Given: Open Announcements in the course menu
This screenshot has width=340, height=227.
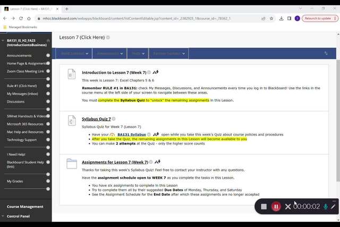Looking at the screenshot, I should click(x=19, y=55).
